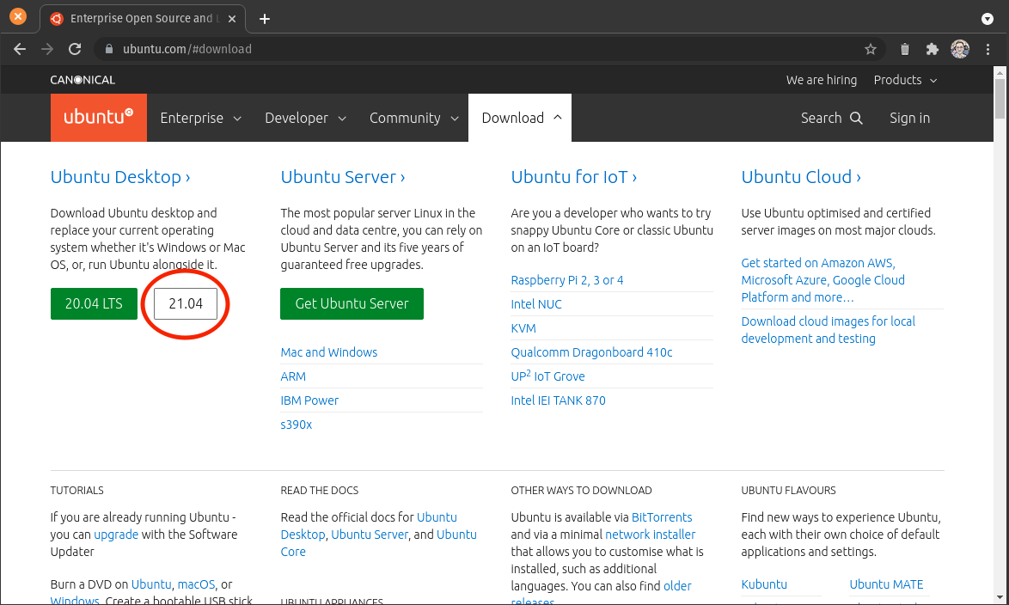1009x605 pixels.
Task: Open the Community dropdown menu
Action: point(413,118)
